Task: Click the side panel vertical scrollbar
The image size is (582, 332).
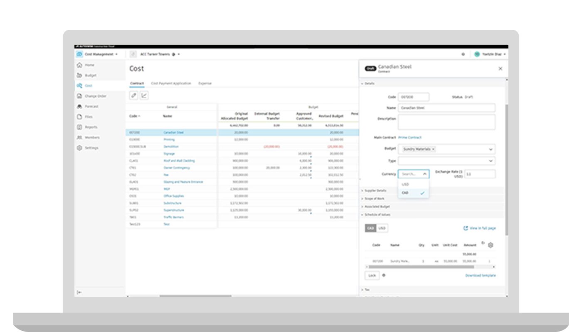Action: click(x=506, y=170)
